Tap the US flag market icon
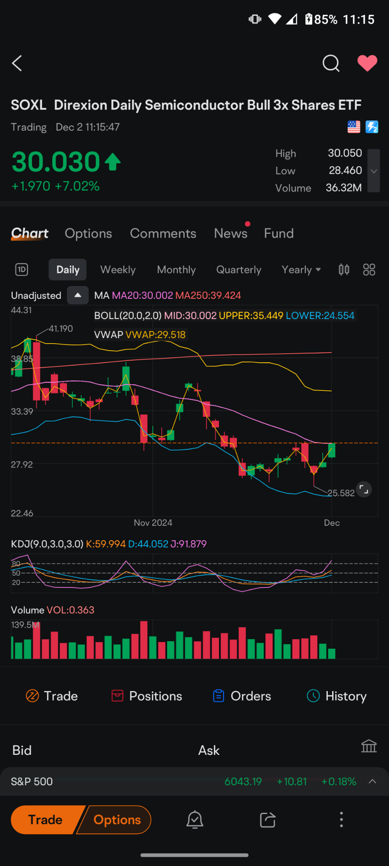 354,127
